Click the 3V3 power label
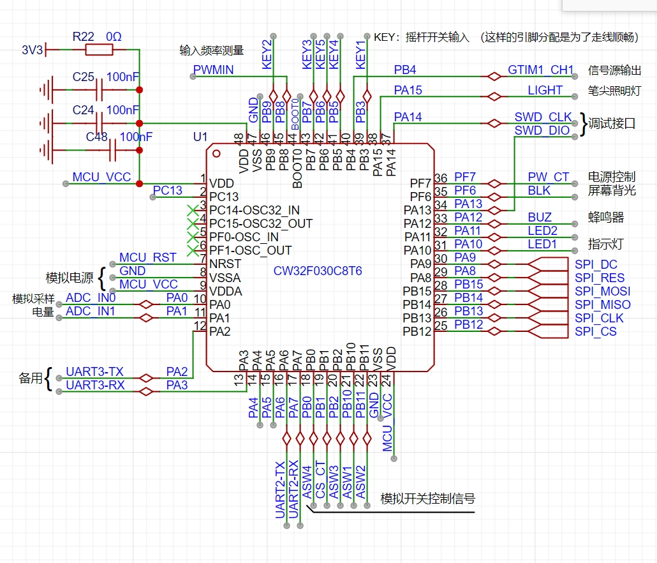Viewport: 657px width, 563px height. (33, 50)
